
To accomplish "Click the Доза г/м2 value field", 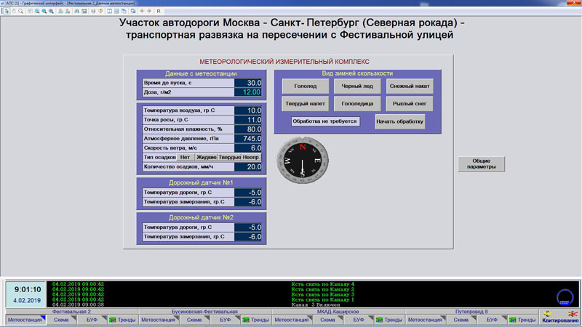I will coord(248,92).
